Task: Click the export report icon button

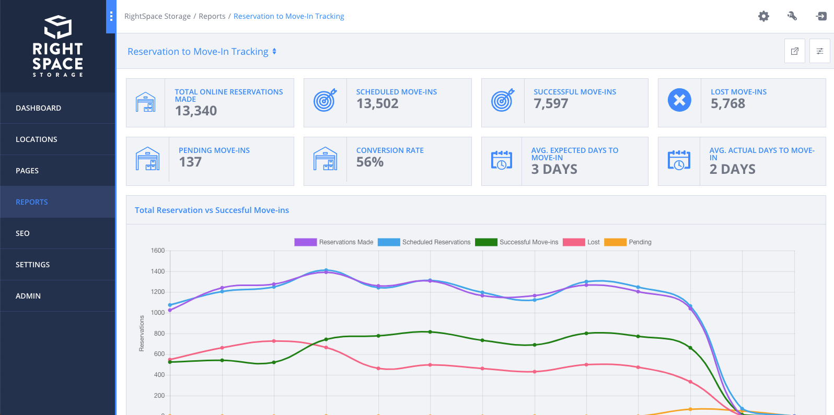Action: [x=795, y=51]
